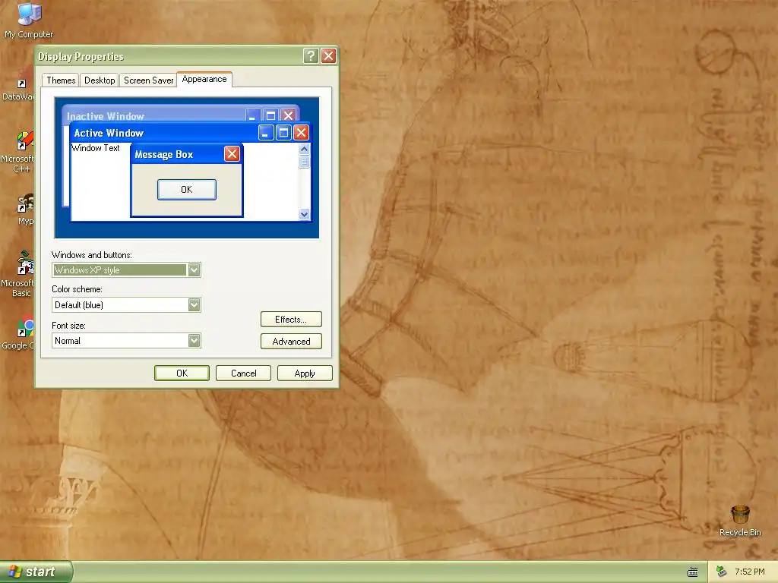This screenshot has width=778, height=583.
Task: Select the Google Chrome desktop shortcut
Action: click(19, 332)
